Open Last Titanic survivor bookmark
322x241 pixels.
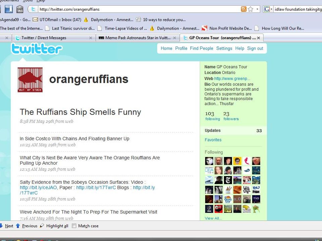[x=70, y=28]
